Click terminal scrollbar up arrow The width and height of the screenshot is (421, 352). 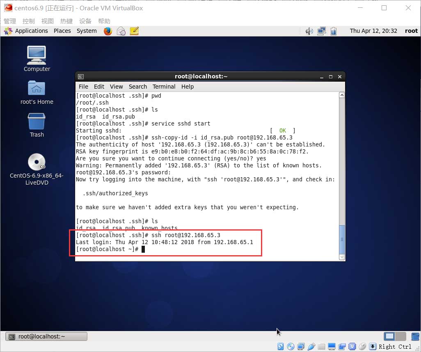click(x=342, y=95)
